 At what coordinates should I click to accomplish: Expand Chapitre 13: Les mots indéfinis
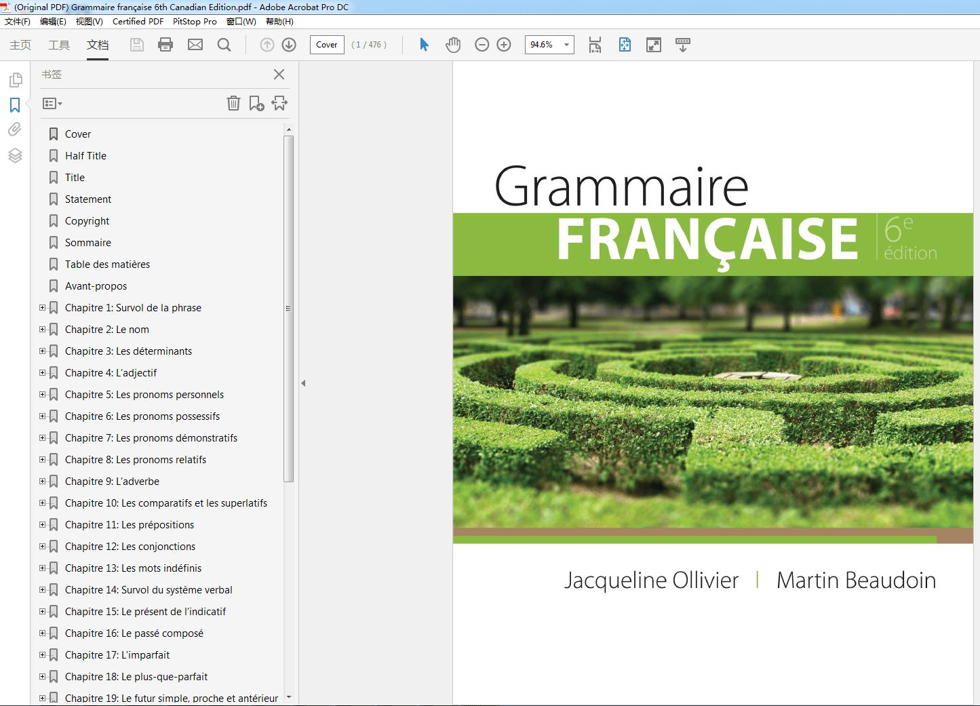click(42, 568)
